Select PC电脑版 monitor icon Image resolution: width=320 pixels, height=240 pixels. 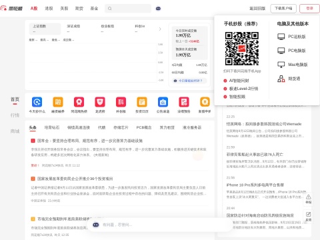(x=281, y=51)
